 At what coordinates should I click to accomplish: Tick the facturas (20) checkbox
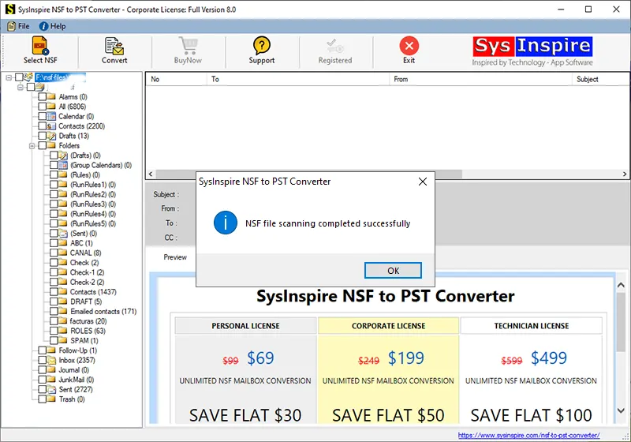(x=54, y=320)
